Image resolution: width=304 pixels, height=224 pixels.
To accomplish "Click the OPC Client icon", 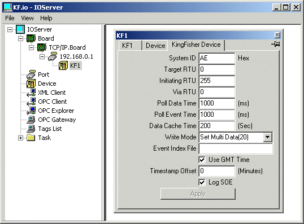I will point(31,102).
